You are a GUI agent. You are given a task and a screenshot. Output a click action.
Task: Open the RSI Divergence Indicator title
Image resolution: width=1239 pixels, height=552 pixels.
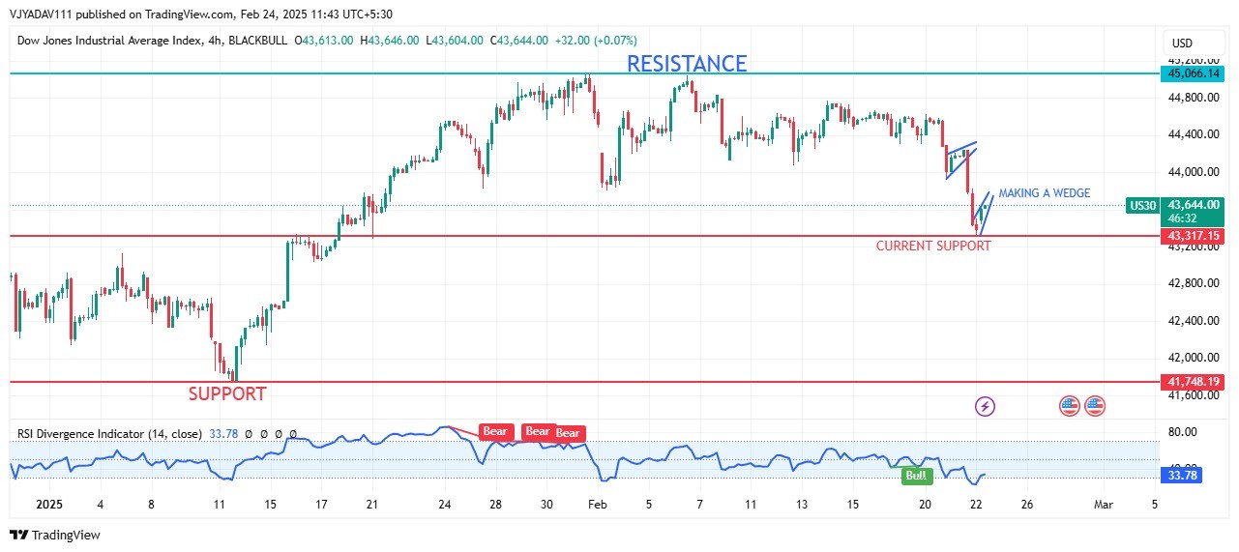pos(109,434)
